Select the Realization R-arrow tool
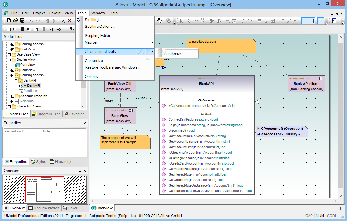Viewport: 347px width, 221px height. tap(52, 29)
